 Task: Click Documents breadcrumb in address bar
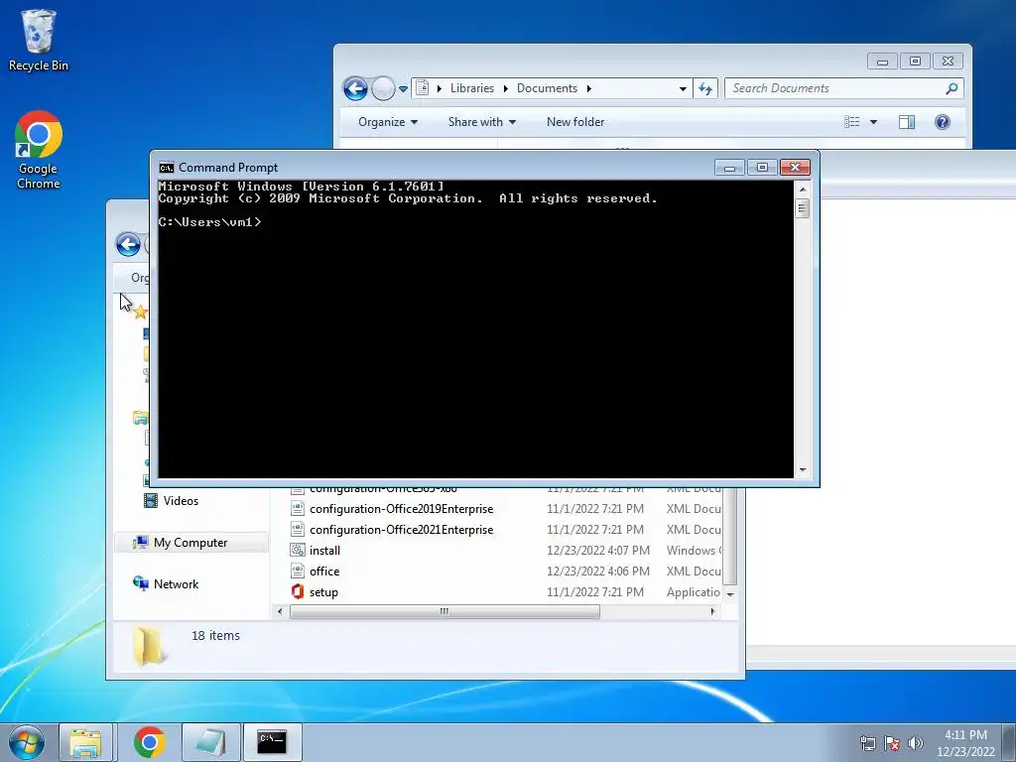(x=547, y=88)
